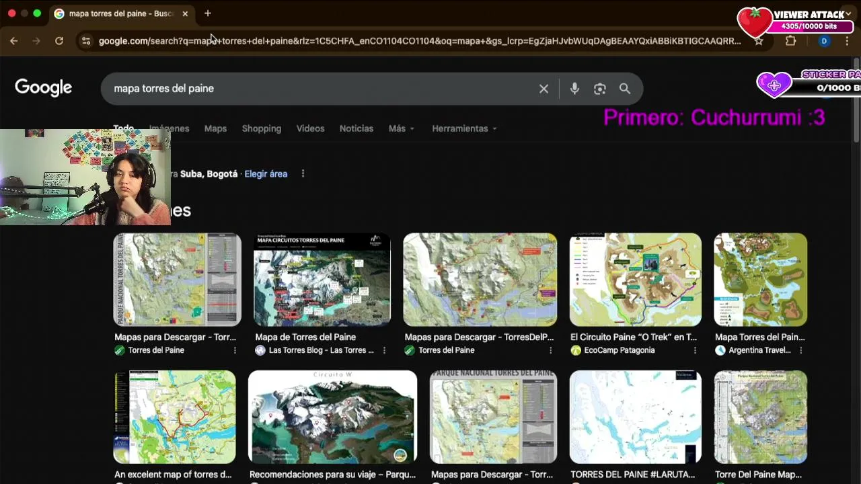Switch to the Videos tab
Viewport: 861px width, 484px height.
coord(310,128)
